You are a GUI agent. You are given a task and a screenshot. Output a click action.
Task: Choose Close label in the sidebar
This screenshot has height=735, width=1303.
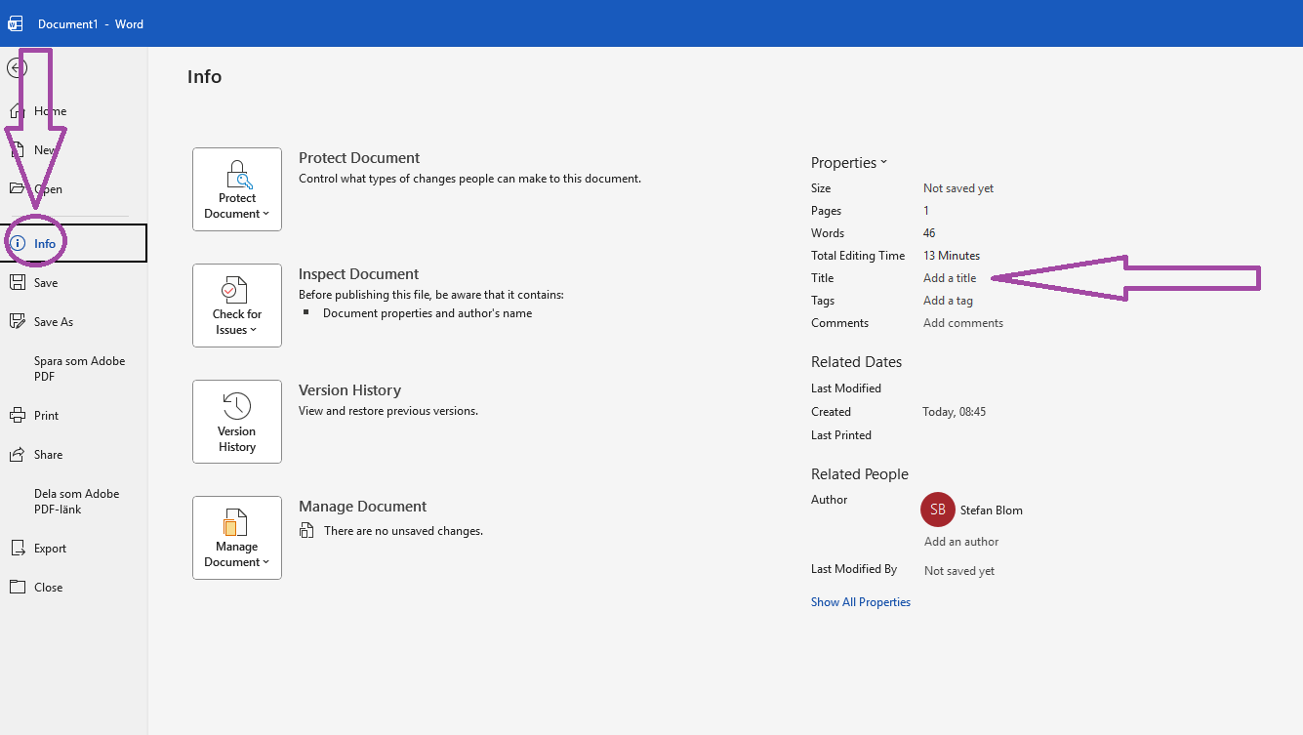(x=49, y=588)
